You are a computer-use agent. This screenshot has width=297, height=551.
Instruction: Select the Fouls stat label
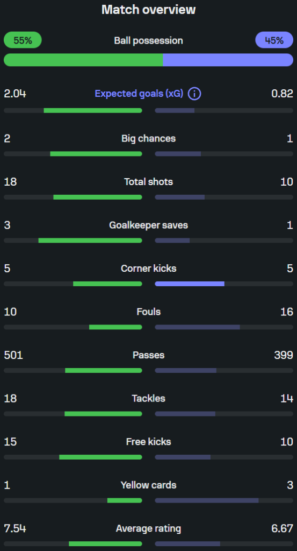coord(149,312)
